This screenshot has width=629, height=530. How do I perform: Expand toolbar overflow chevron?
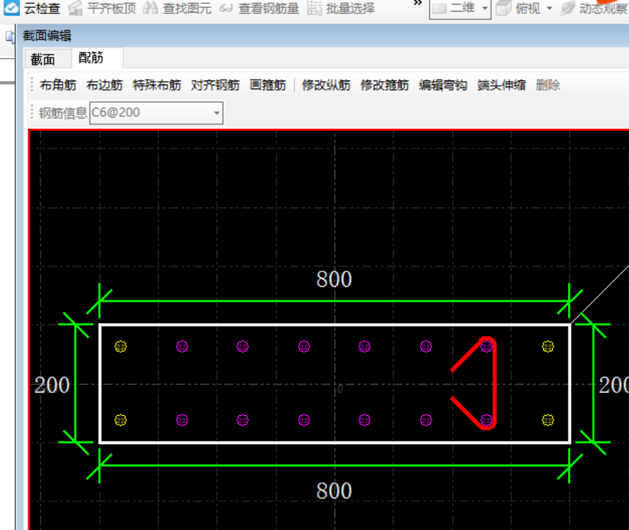(417, 3)
